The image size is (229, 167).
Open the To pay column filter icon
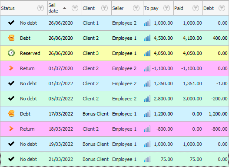coord(166,8)
